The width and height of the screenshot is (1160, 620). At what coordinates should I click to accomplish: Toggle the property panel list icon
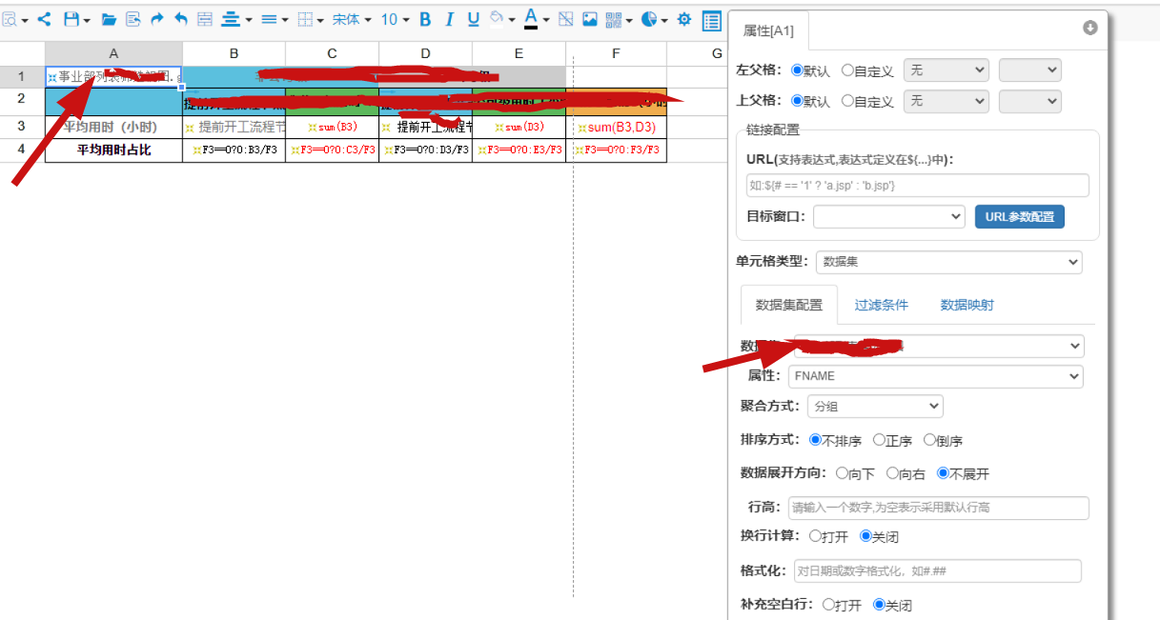click(x=711, y=20)
